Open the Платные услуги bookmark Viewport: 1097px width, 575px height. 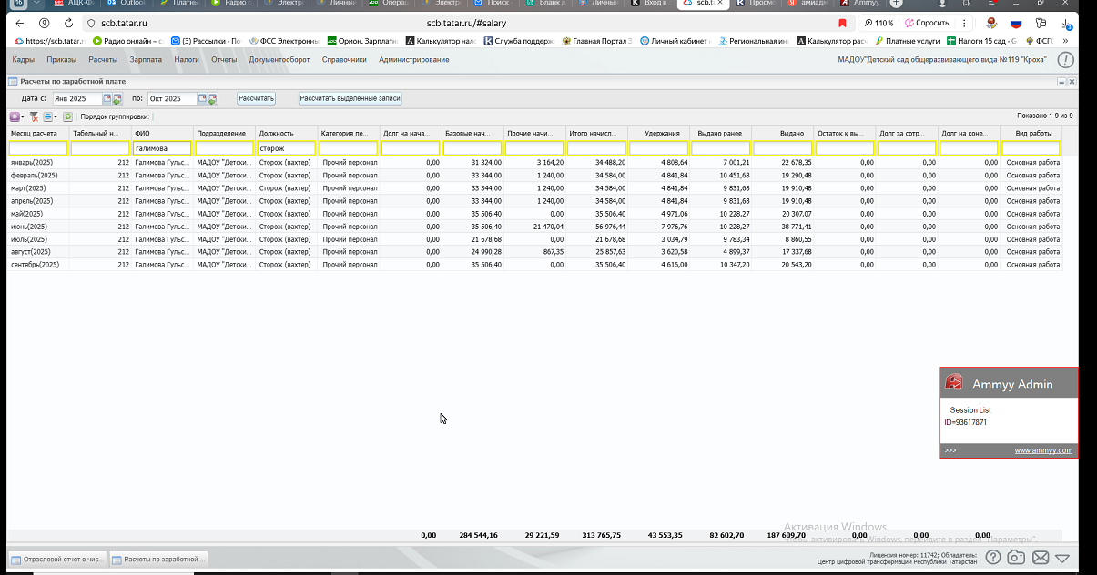pyautogui.click(x=907, y=41)
